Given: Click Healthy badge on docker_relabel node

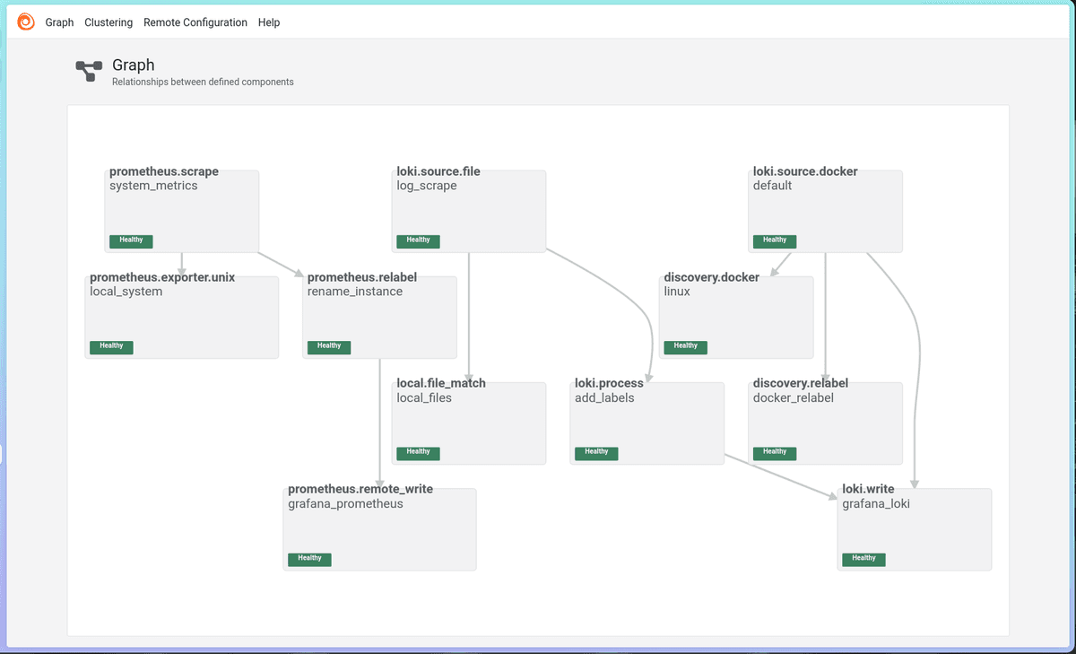Looking at the screenshot, I should [775, 452].
